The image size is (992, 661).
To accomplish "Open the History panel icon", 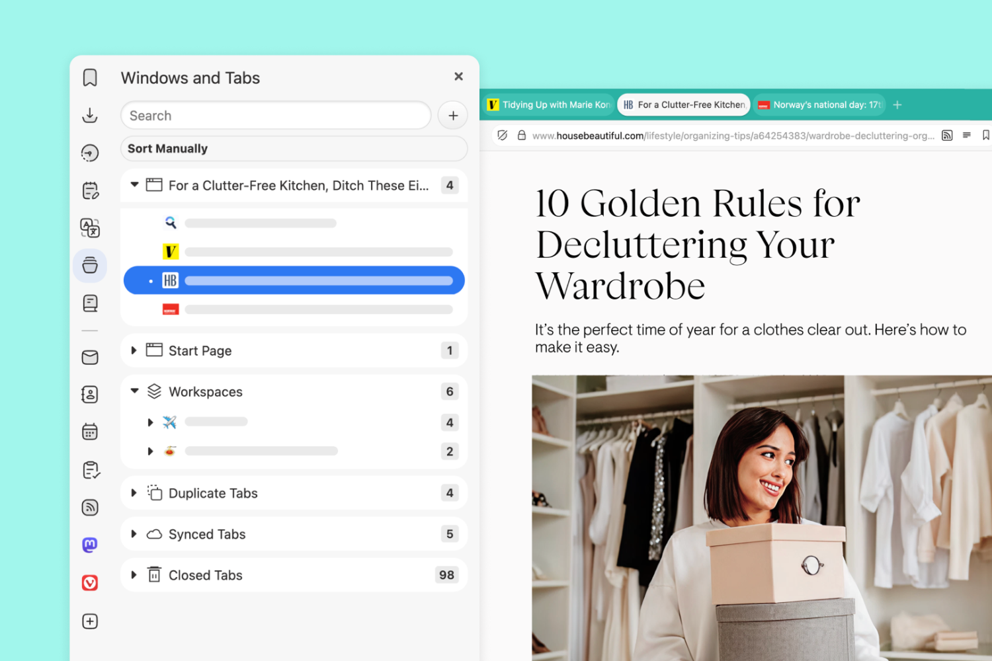I will coord(90,153).
